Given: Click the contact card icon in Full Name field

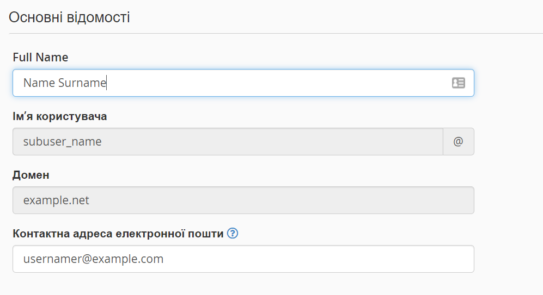Looking at the screenshot, I should tap(458, 83).
